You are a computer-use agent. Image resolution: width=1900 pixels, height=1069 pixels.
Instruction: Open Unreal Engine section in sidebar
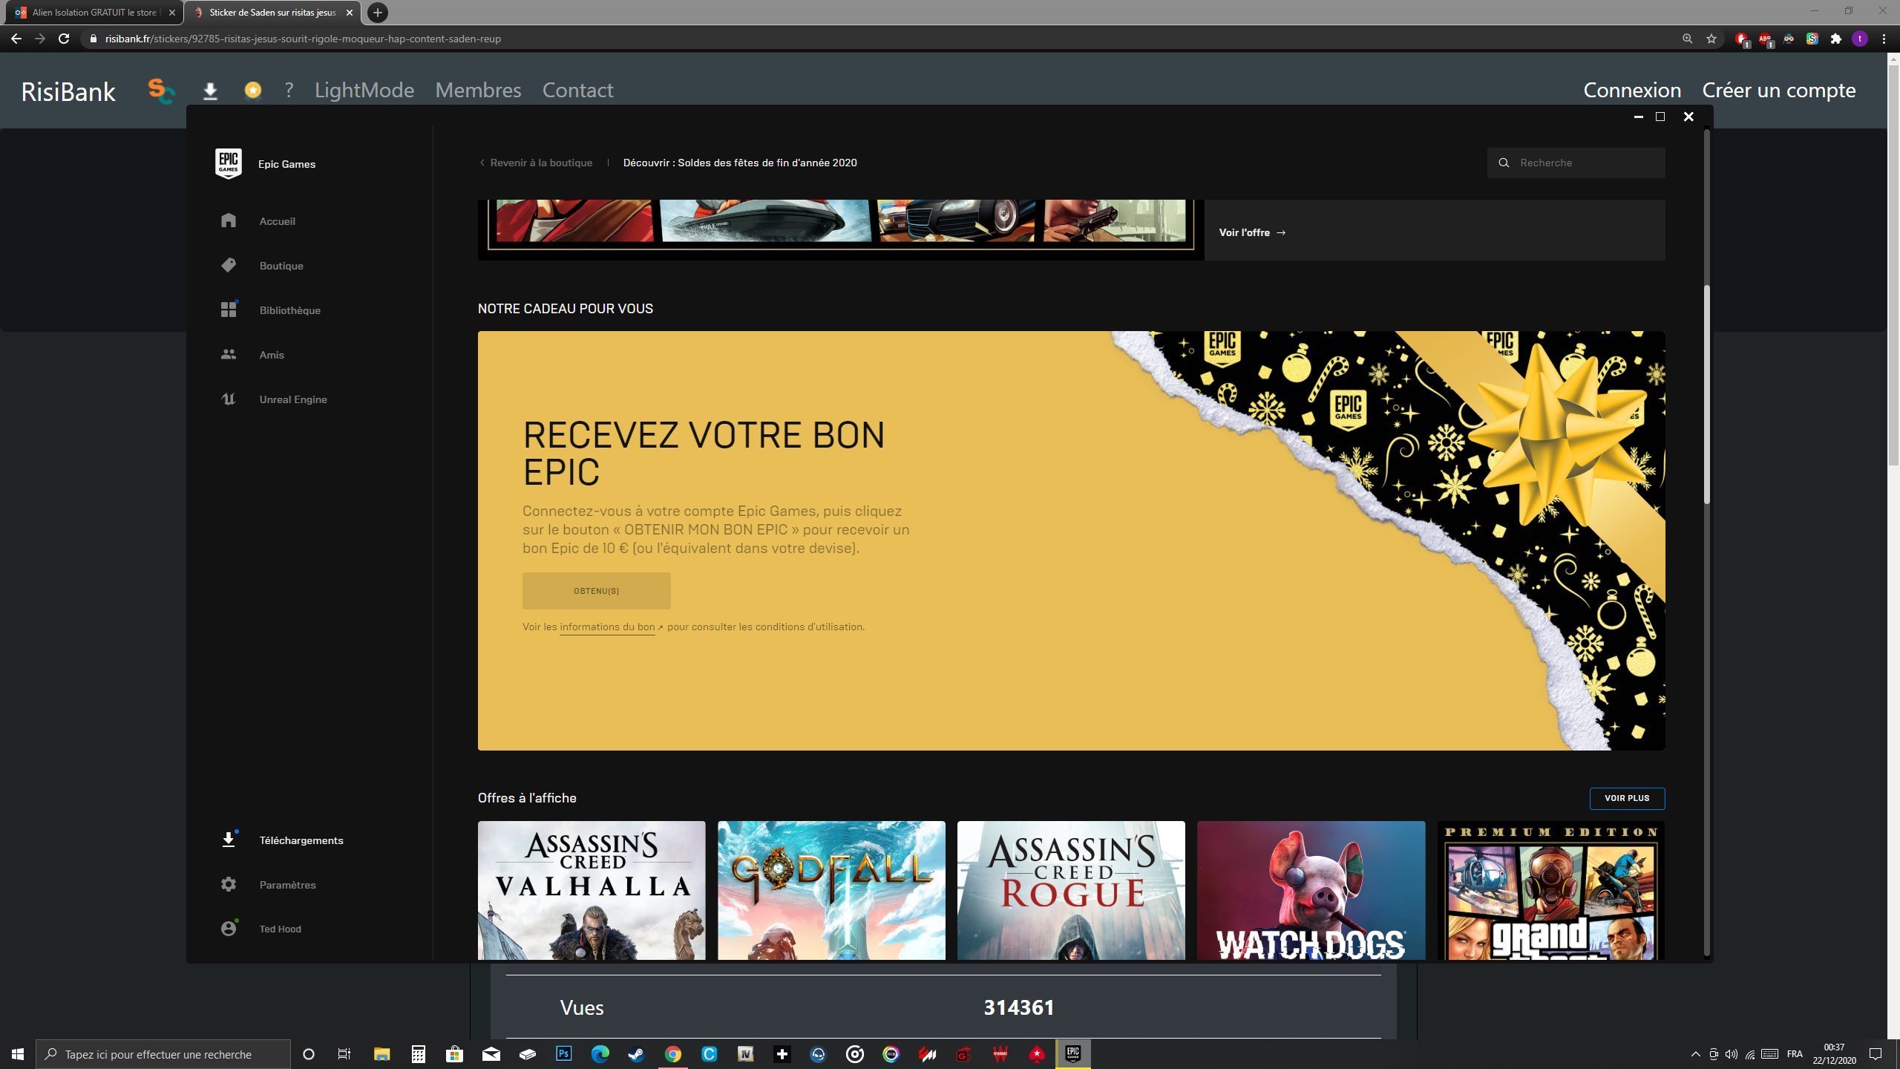pos(293,399)
